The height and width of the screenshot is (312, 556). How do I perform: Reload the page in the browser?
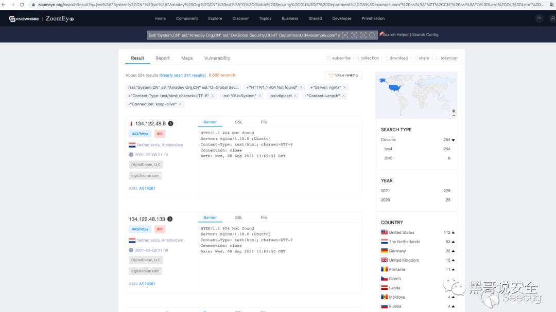[x=22, y=5]
